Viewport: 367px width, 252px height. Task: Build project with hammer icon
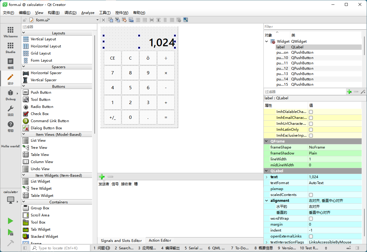(10, 243)
